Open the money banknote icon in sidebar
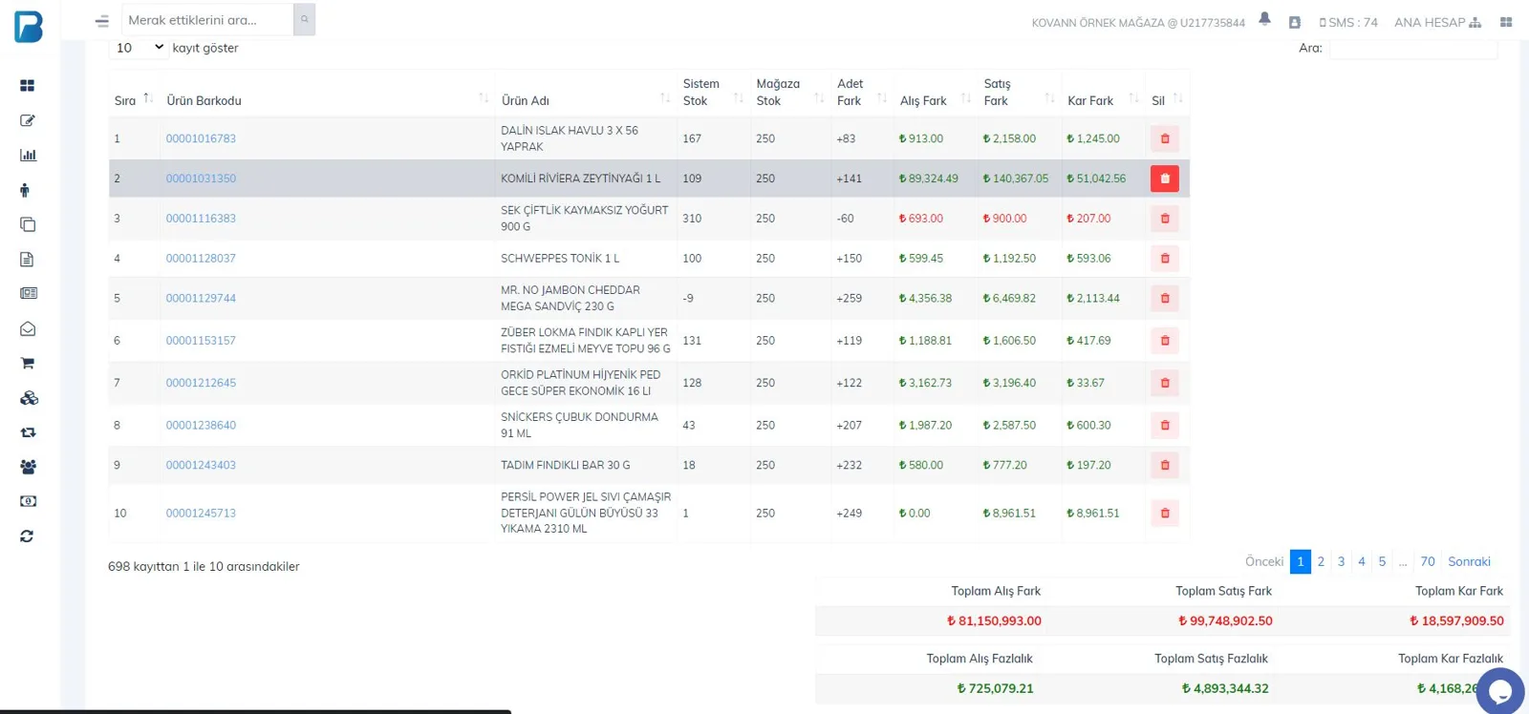 [x=28, y=501]
